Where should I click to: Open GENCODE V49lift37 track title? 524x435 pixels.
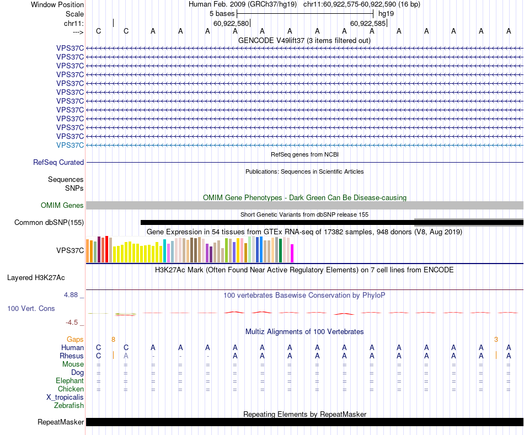pos(304,40)
